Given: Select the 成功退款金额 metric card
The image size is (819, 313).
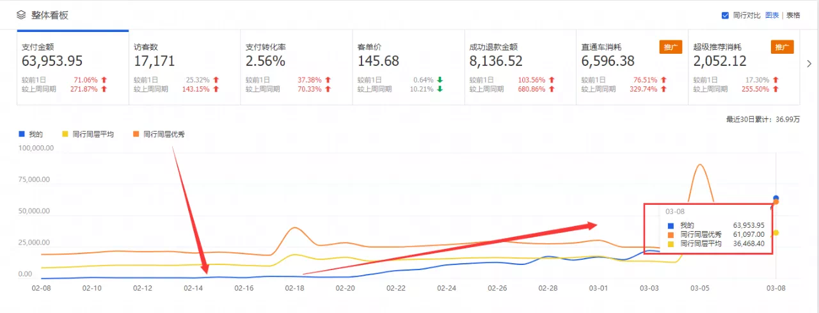Looking at the screenshot, I should point(520,68).
